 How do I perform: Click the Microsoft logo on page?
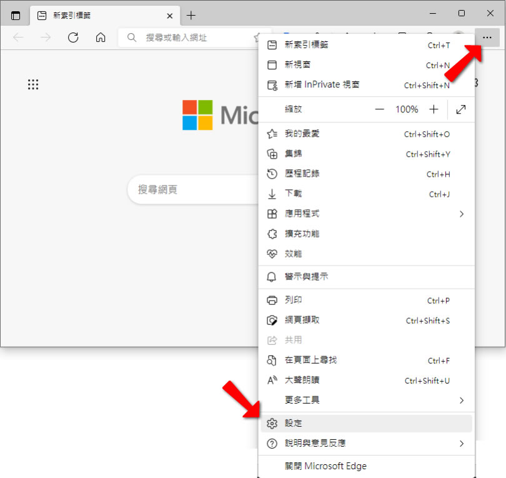point(197,115)
